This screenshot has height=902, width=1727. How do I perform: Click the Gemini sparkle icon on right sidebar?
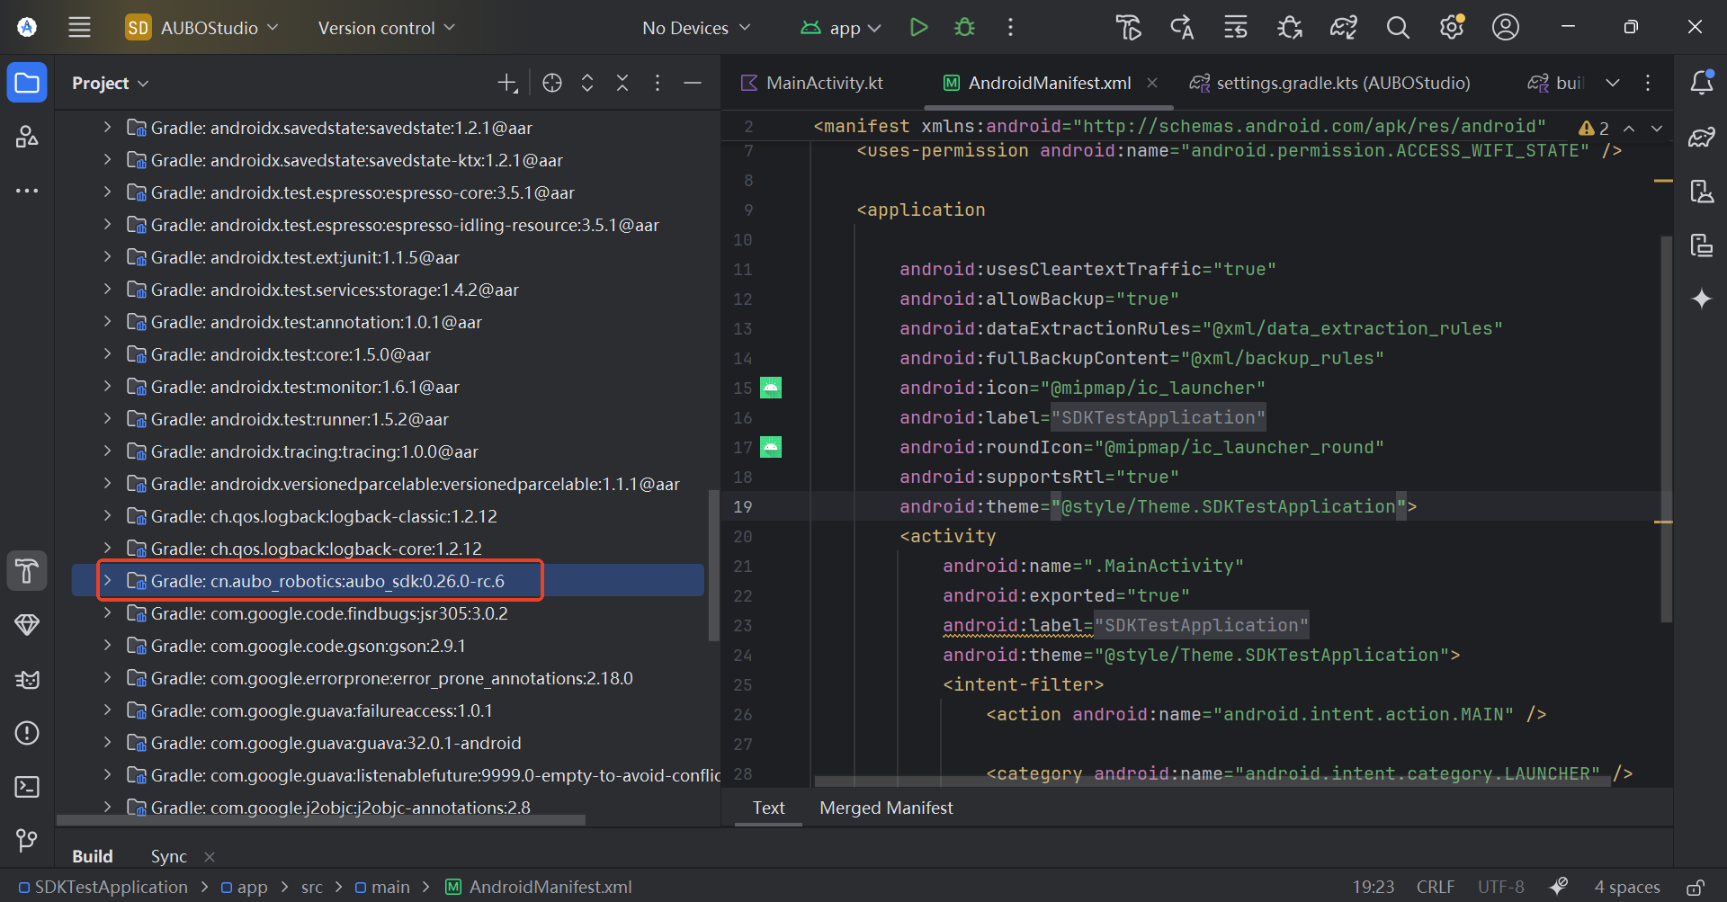(1703, 299)
